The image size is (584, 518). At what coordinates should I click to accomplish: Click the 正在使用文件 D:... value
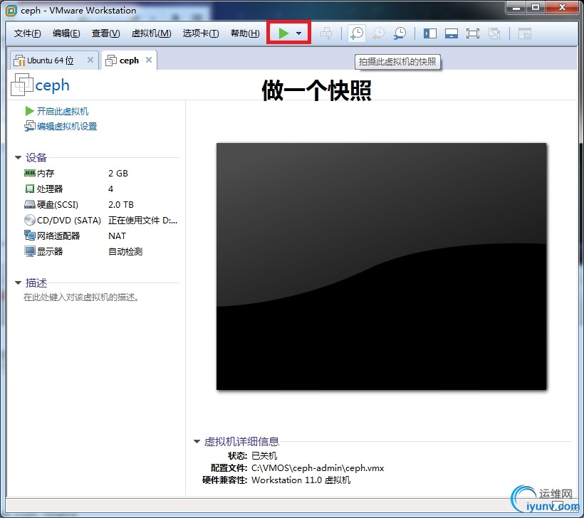click(x=142, y=221)
